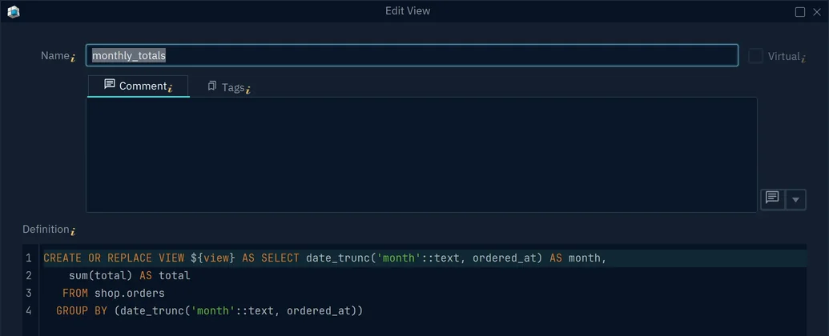829x336 pixels.
Task: Show info hint next to Comment tab
Action: tap(171, 89)
